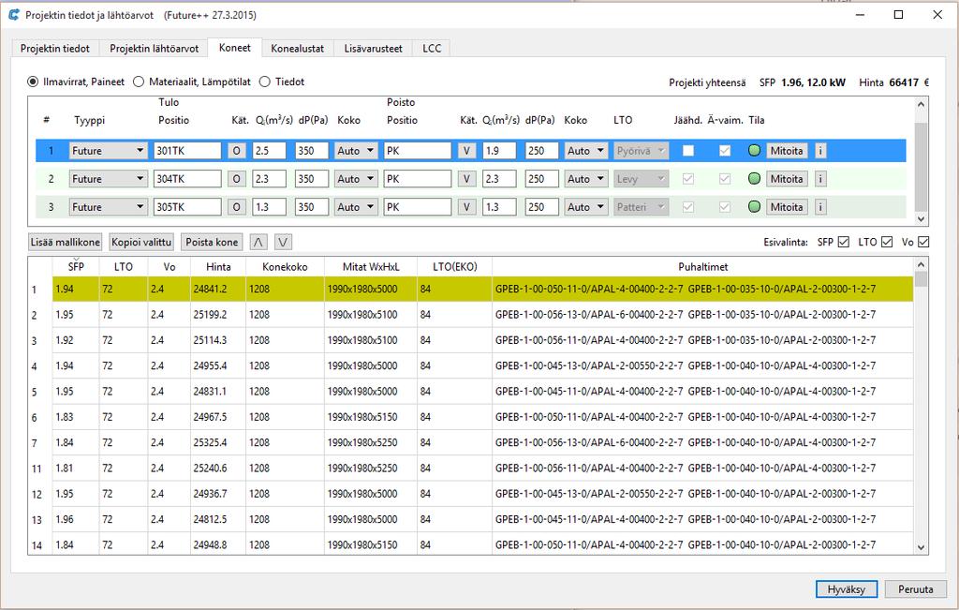Open supply Koko Auto dropdown for 304TK
The image size is (959, 610).
tap(356, 179)
